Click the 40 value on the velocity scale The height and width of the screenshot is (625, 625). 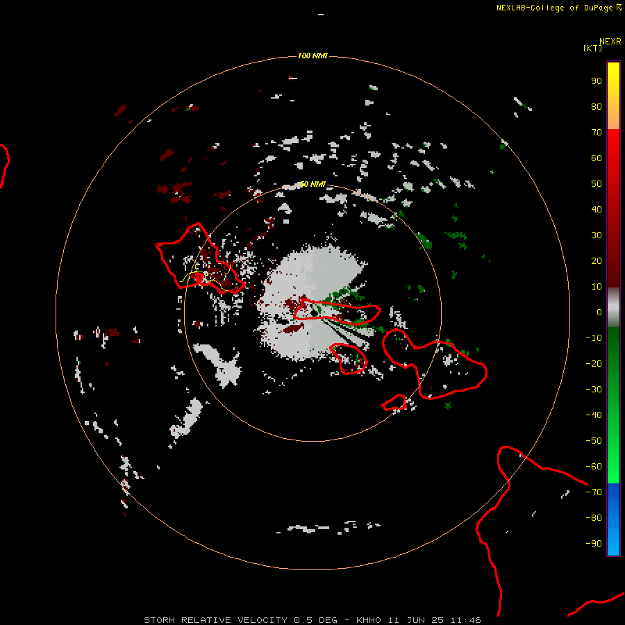pyautogui.click(x=597, y=210)
